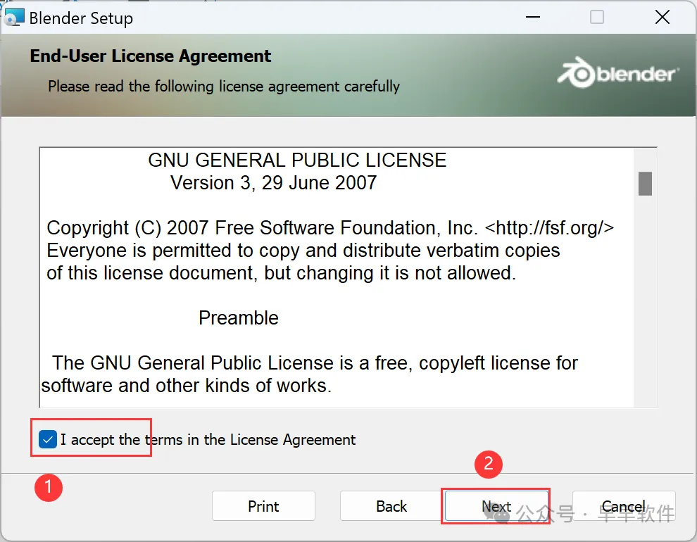Click the Blender logo in header banner
The width and height of the screenshot is (697, 542).
pyautogui.click(x=618, y=73)
